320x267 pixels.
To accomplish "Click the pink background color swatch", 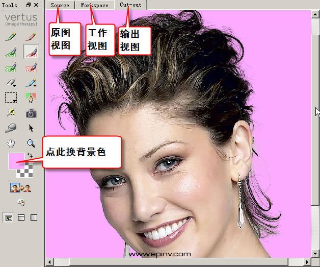I will click(15, 160).
